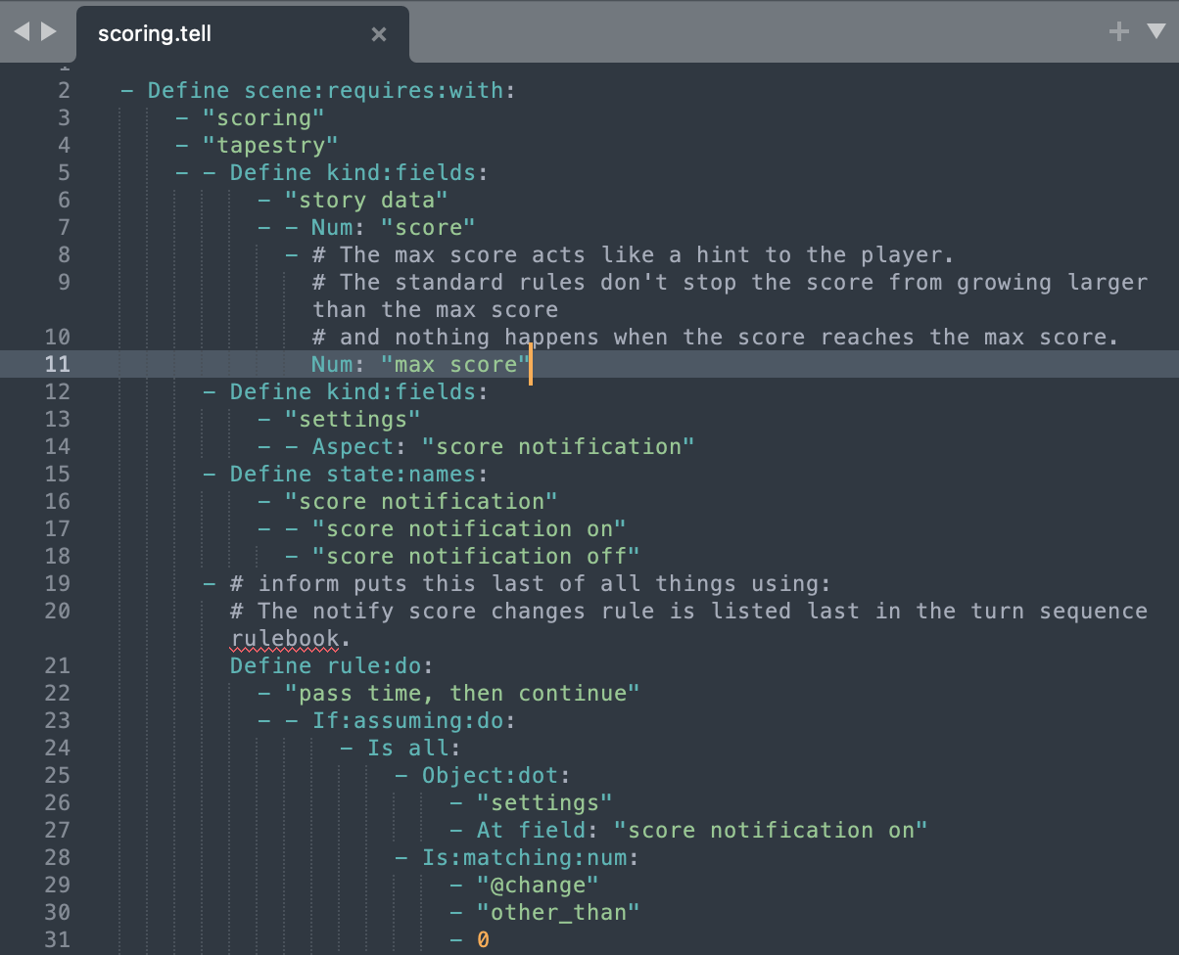This screenshot has width=1179, height=955.
Task: Click "Define rule:do:" text
Action: (x=332, y=665)
